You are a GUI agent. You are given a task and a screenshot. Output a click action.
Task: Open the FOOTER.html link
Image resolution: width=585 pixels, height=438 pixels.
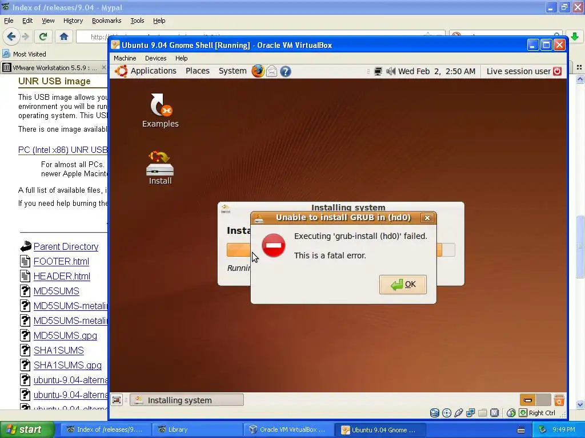[x=61, y=261]
